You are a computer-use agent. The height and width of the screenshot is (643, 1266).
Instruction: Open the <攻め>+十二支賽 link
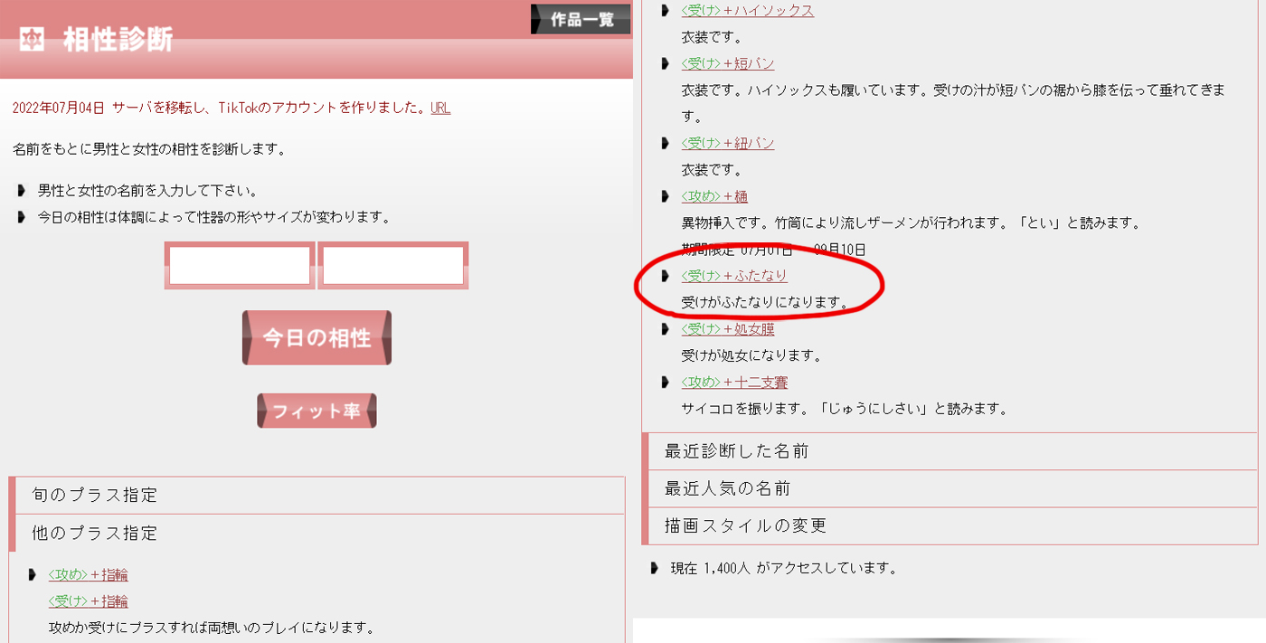734,383
